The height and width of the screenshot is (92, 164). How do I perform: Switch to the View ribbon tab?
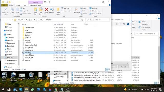coord(25,5)
